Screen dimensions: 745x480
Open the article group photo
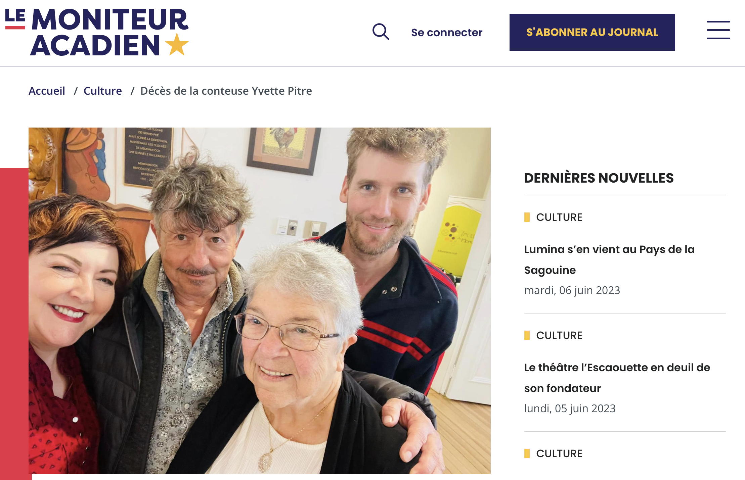coord(259,301)
